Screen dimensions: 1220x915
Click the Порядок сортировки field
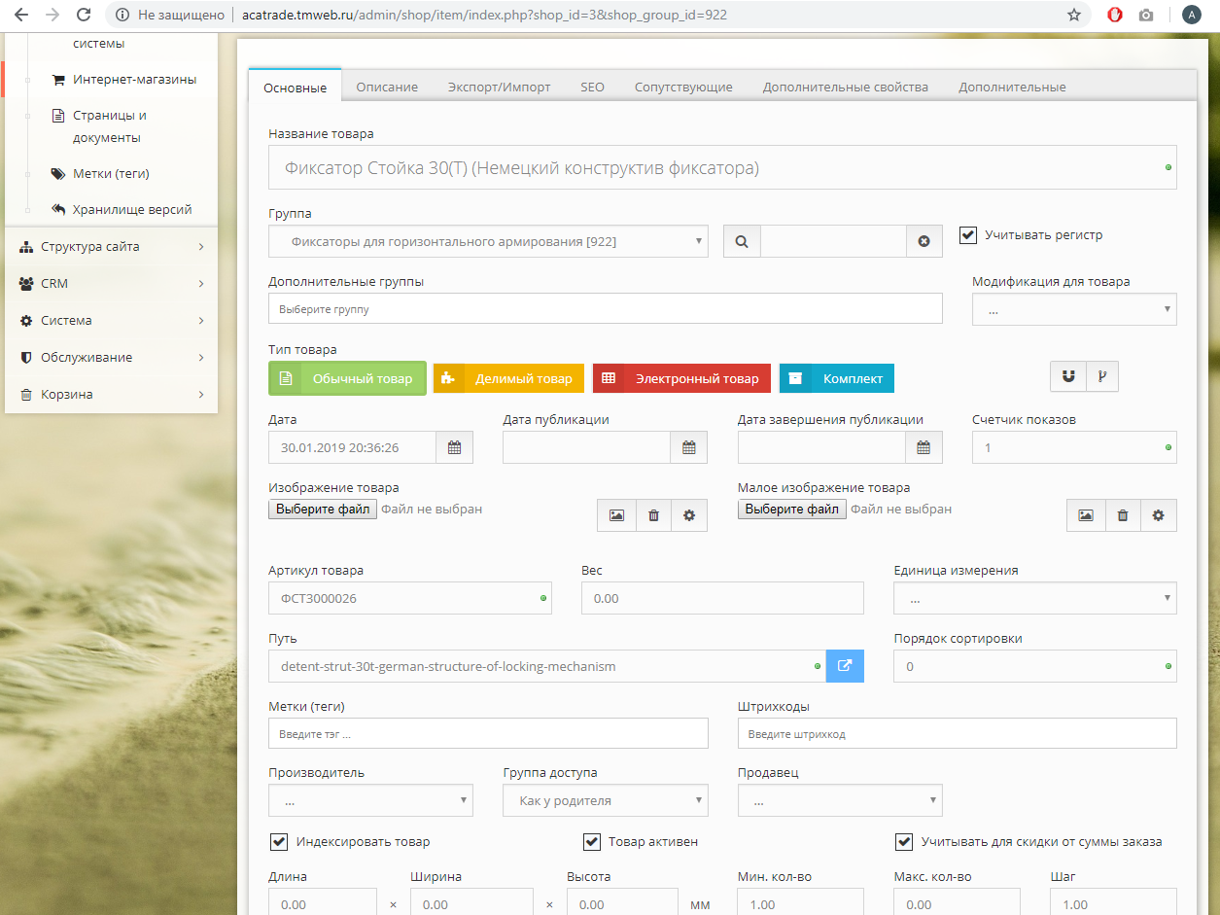(1035, 666)
